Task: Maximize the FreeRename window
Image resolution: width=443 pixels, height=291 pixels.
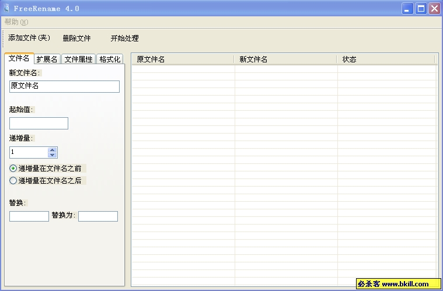Action: [421, 9]
